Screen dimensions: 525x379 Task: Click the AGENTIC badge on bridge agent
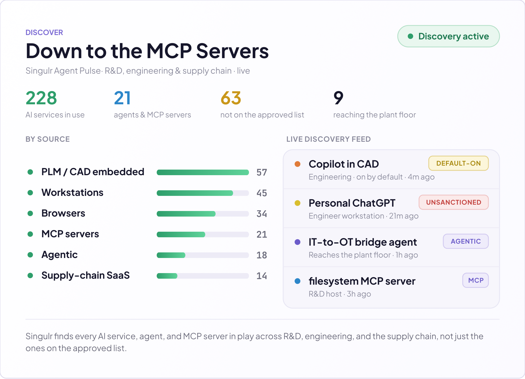click(x=466, y=241)
